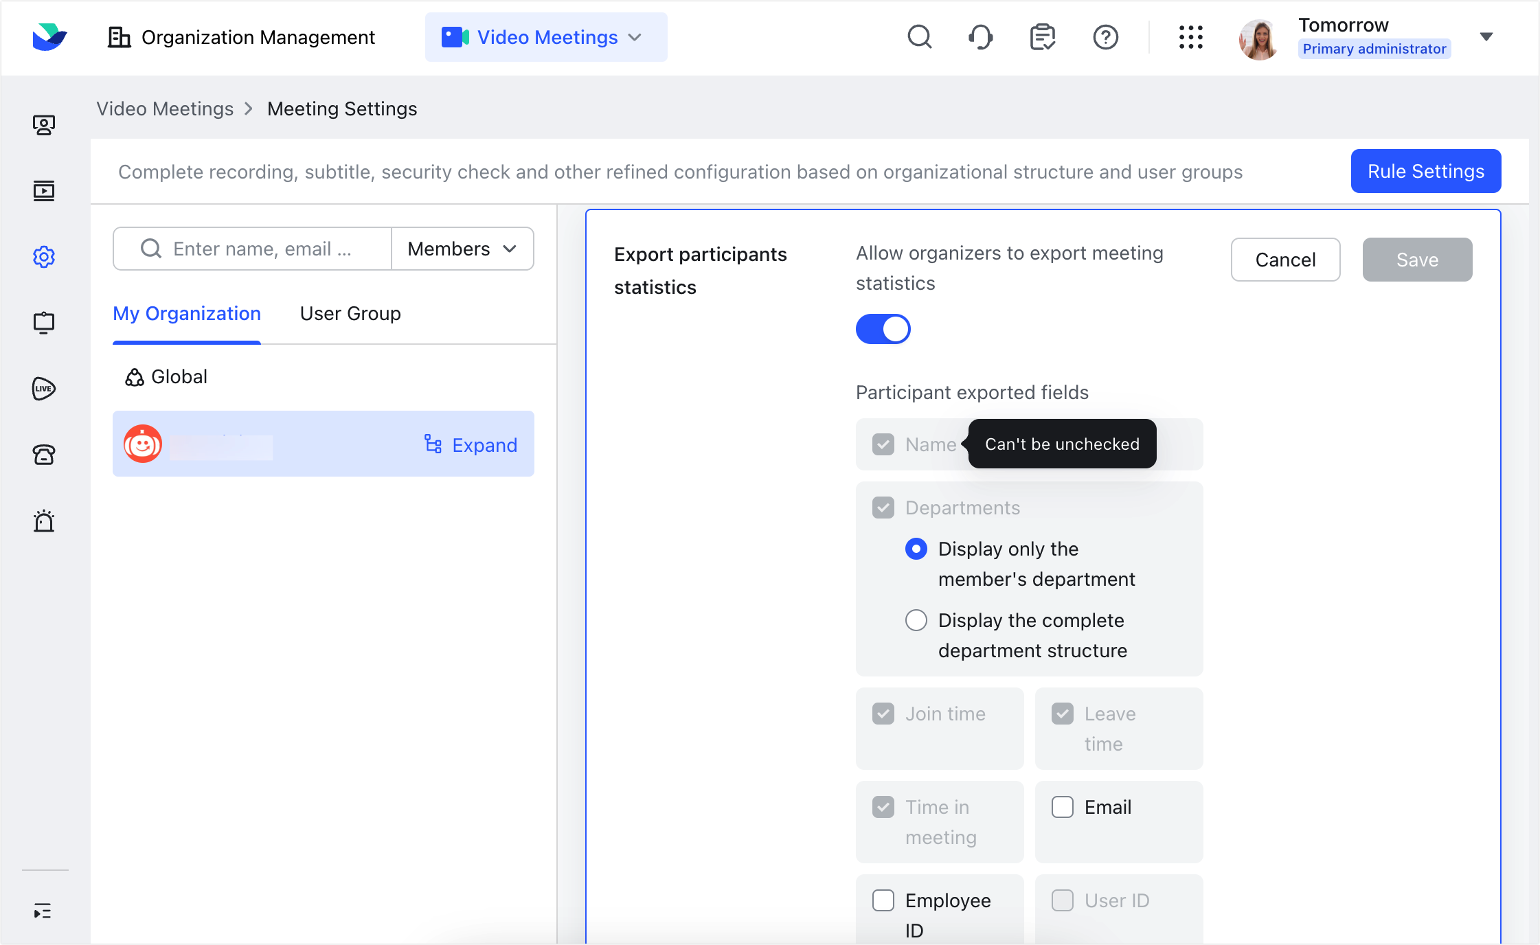Viewport: 1540px width, 945px height.
Task: Select the My Organization tab
Action: (x=187, y=314)
